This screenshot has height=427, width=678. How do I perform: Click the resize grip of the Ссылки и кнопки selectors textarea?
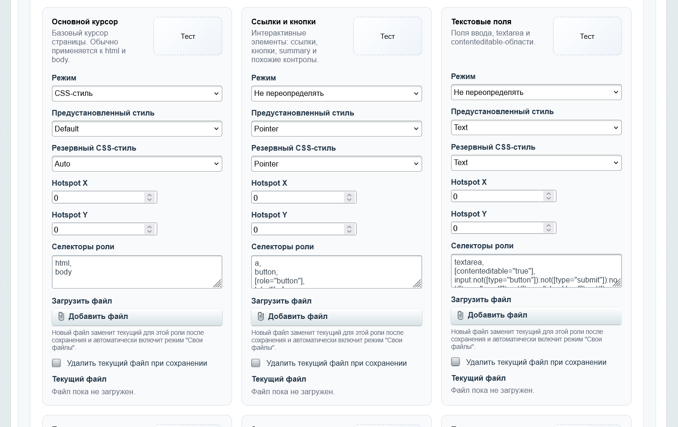pyautogui.click(x=417, y=284)
